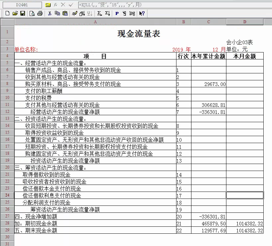Select row 24 header
The height and width of the screenshot is (246, 272).
point(7,195)
